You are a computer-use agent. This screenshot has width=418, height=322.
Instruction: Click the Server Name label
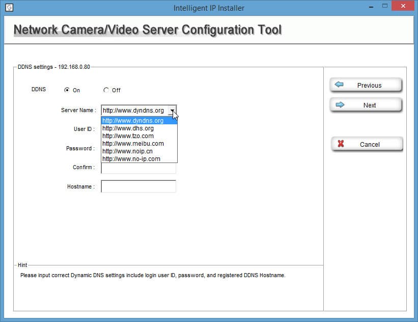(x=78, y=110)
